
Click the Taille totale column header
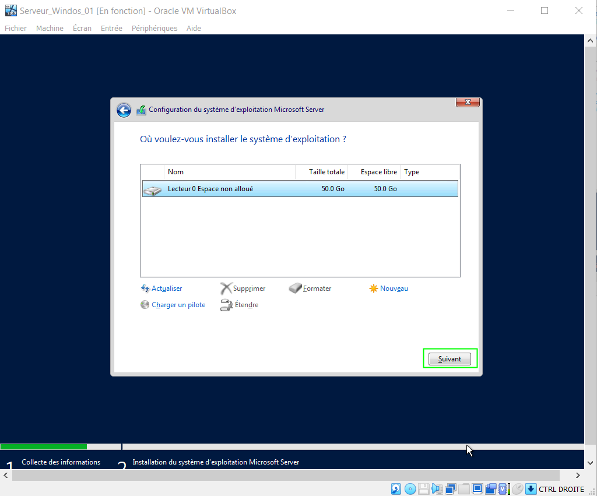[x=327, y=172]
